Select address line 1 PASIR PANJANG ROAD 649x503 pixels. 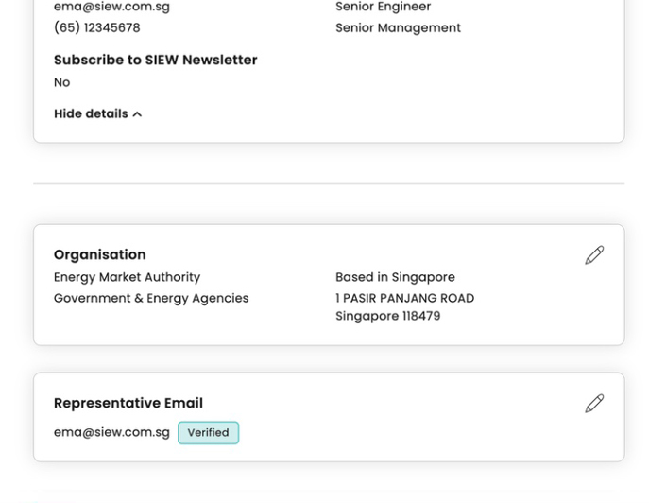tap(404, 298)
